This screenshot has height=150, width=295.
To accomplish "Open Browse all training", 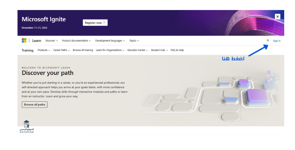I will [83, 50].
